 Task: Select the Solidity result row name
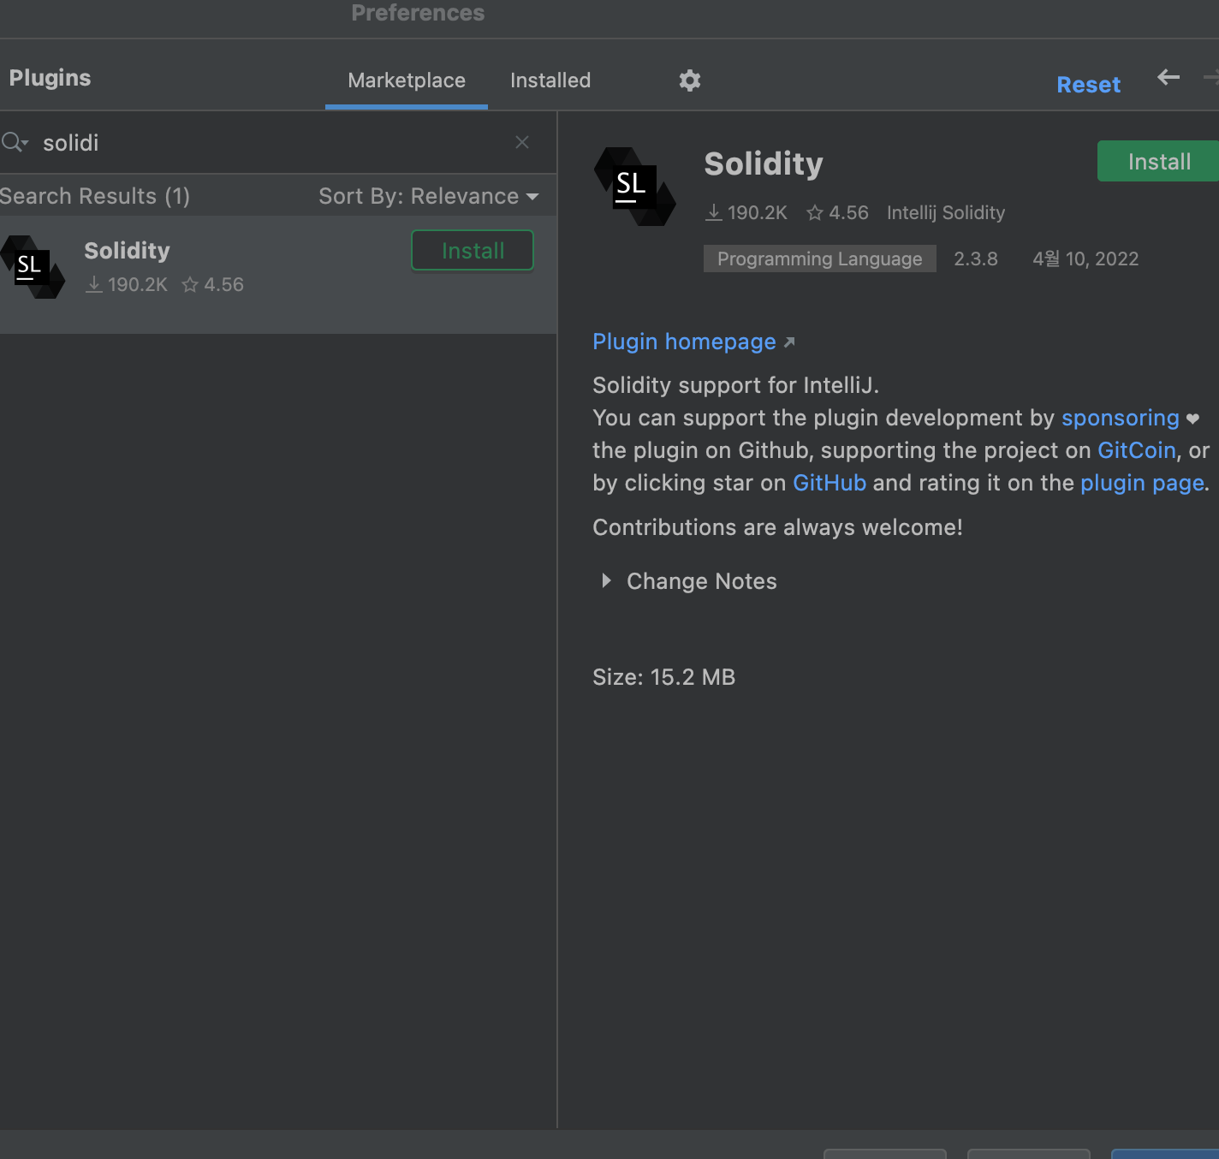coord(127,251)
